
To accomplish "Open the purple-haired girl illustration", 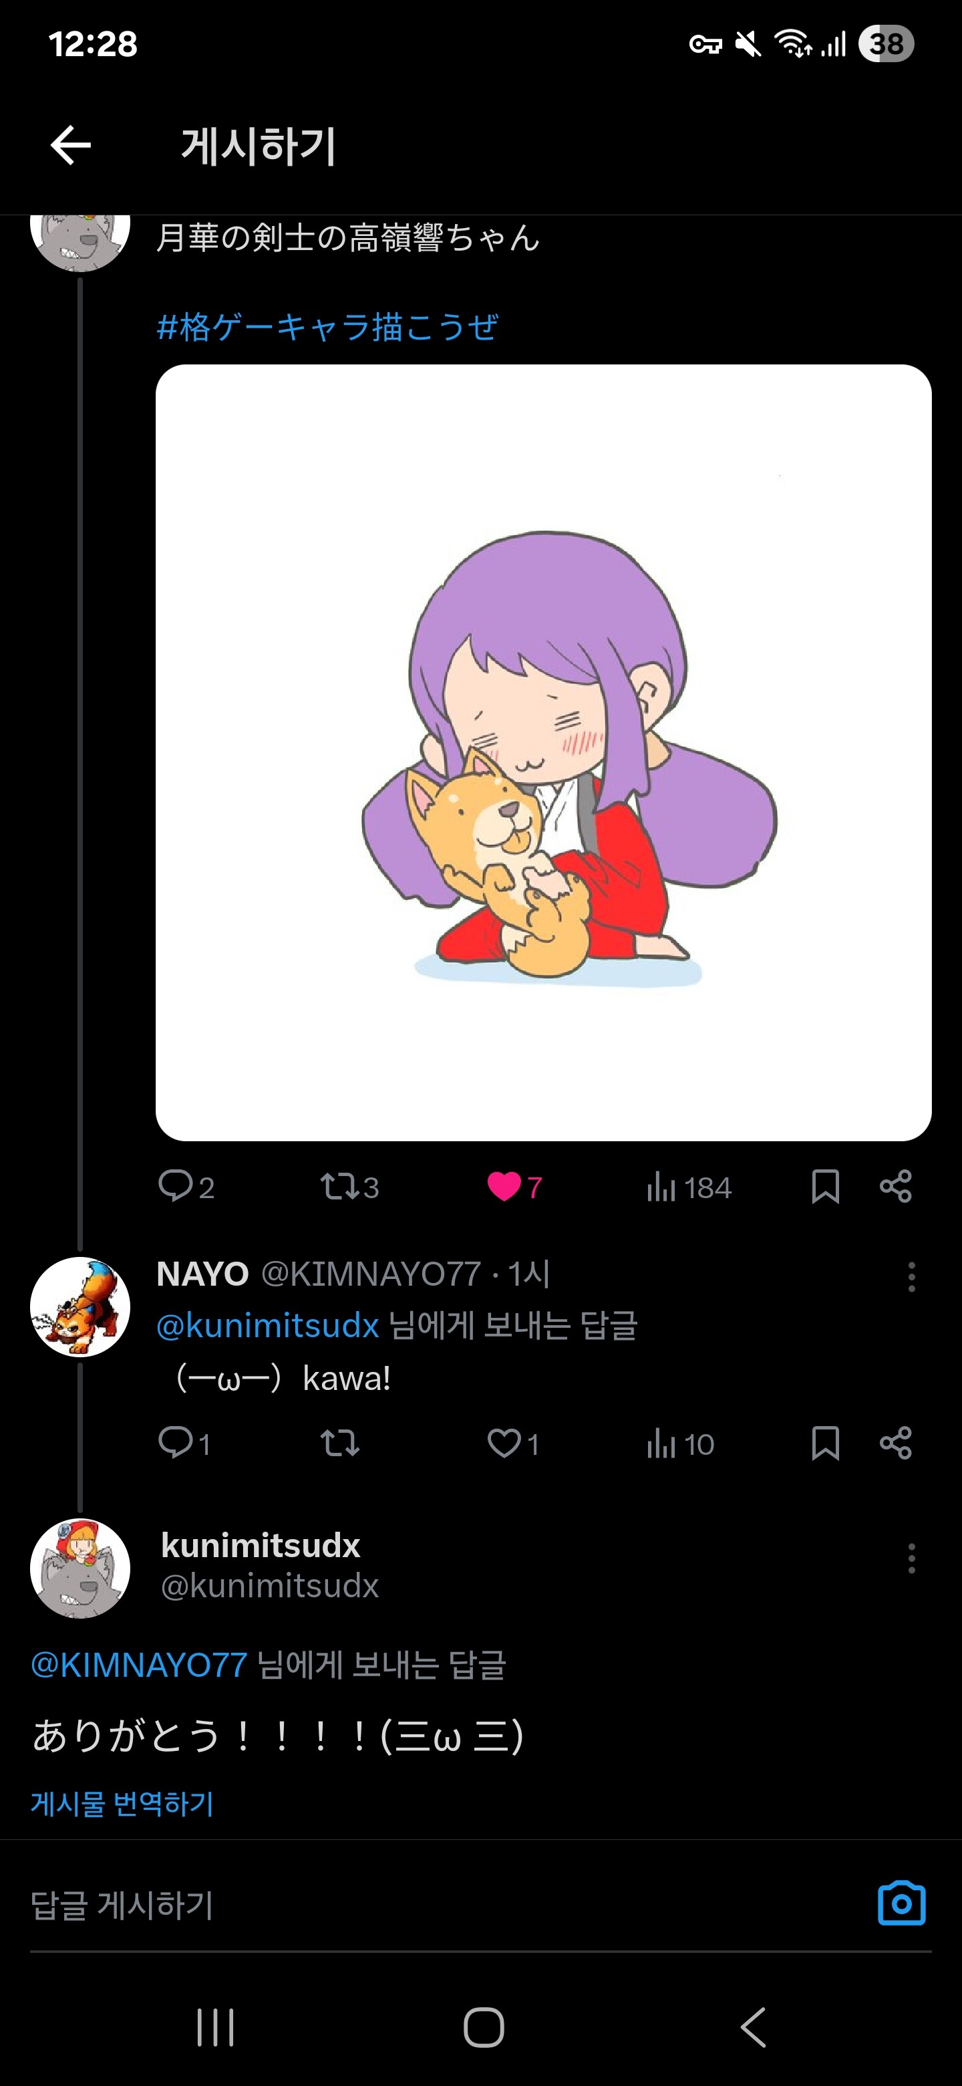I will [x=543, y=752].
